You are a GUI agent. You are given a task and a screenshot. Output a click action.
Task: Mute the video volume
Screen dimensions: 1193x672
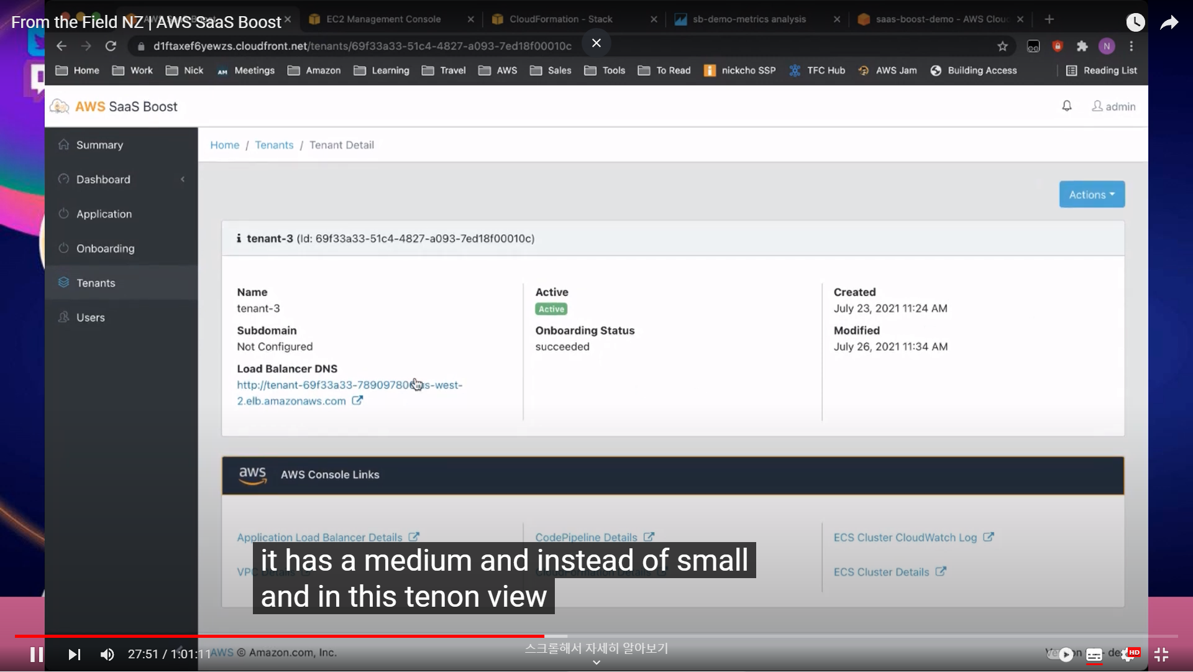[107, 655]
